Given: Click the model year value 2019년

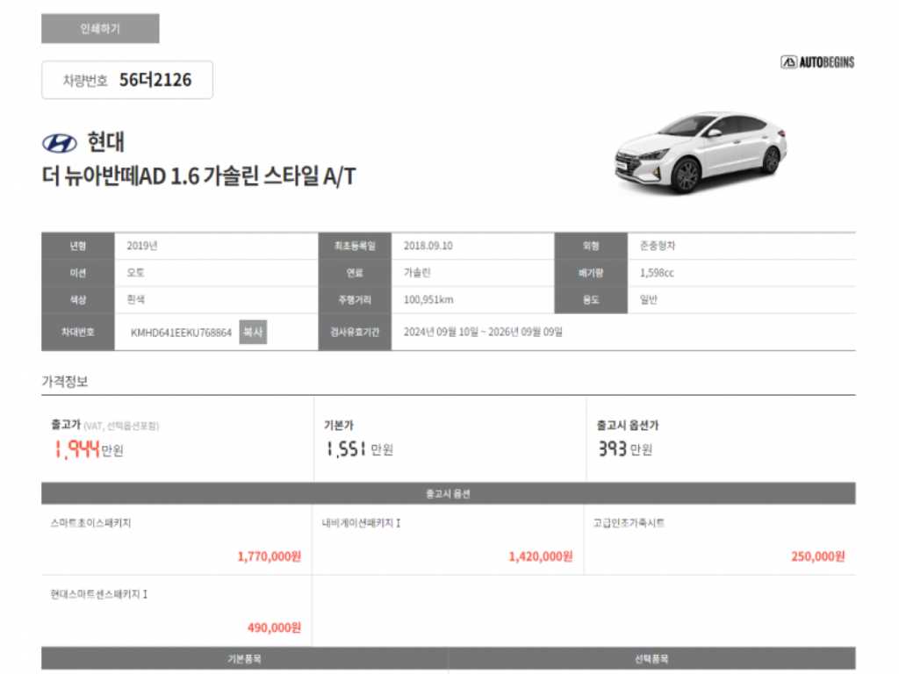Looking at the screenshot, I should [142, 246].
